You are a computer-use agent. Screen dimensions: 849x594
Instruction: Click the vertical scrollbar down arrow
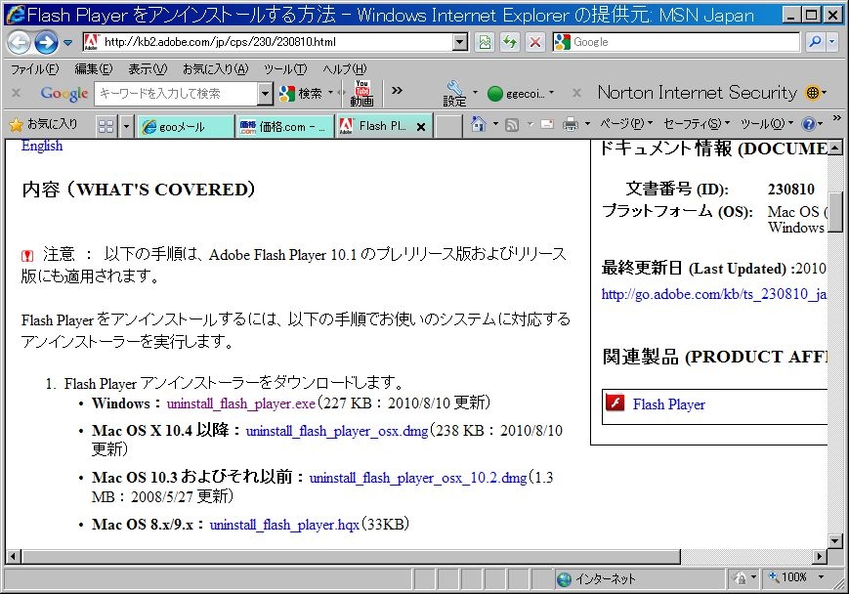835,540
